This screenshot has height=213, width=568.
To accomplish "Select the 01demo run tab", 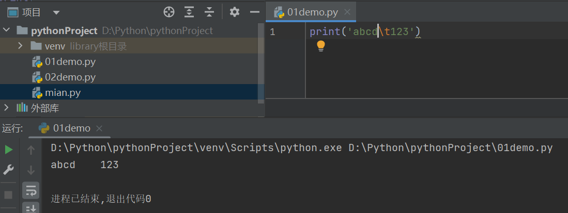I will (x=71, y=128).
